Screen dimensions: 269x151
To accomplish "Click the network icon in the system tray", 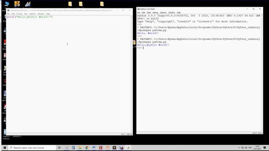I will (x=243, y=148).
